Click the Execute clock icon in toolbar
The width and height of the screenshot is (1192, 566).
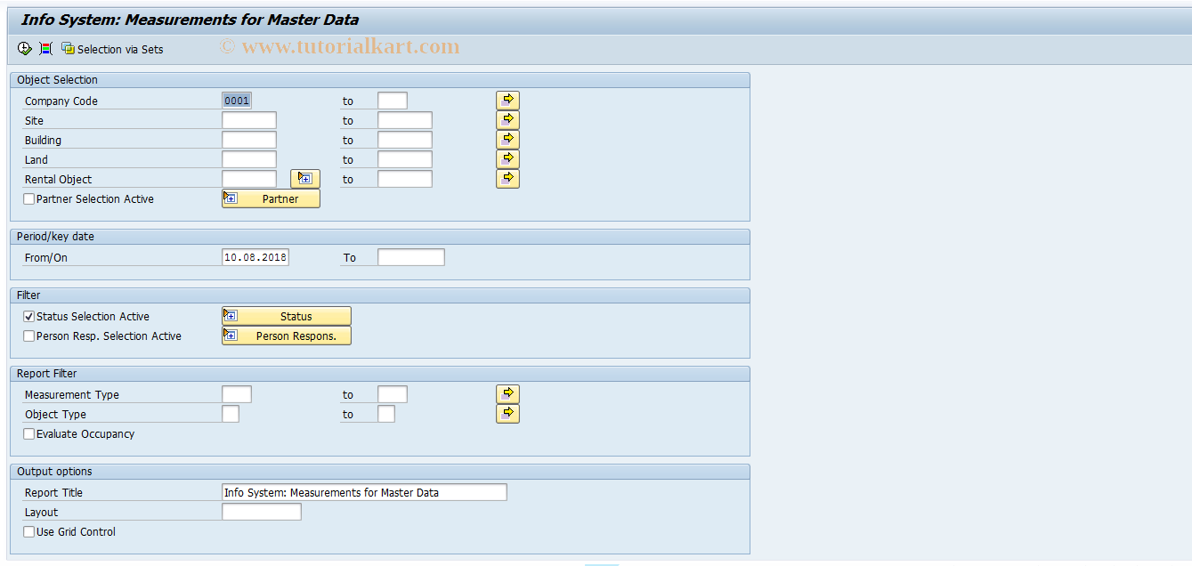tap(24, 49)
